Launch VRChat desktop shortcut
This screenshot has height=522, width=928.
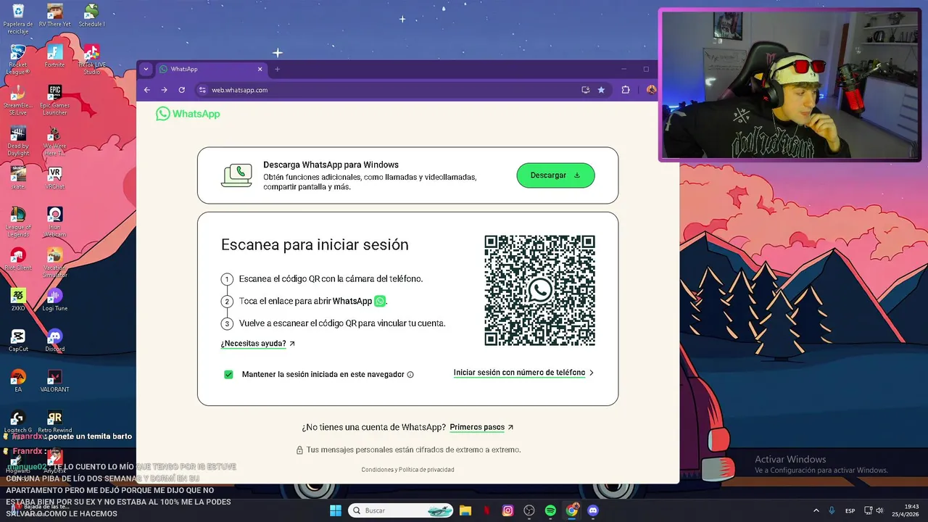[x=54, y=178]
